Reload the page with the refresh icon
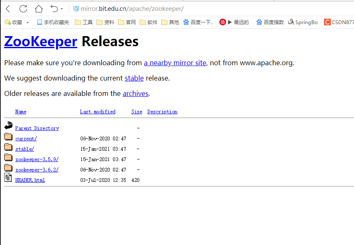 (23, 9)
